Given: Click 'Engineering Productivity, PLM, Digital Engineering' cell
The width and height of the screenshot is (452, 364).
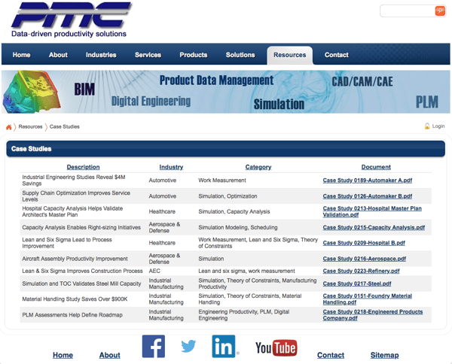Looking at the screenshot, I should coord(244,315).
